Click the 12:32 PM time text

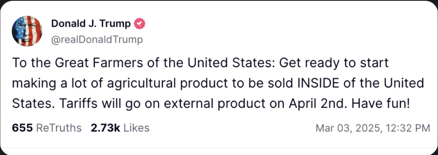click(x=407, y=128)
